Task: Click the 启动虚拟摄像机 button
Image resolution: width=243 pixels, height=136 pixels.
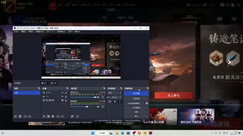Action: click(x=134, y=103)
